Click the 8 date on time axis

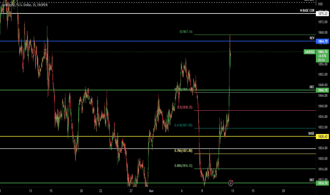point(202,191)
